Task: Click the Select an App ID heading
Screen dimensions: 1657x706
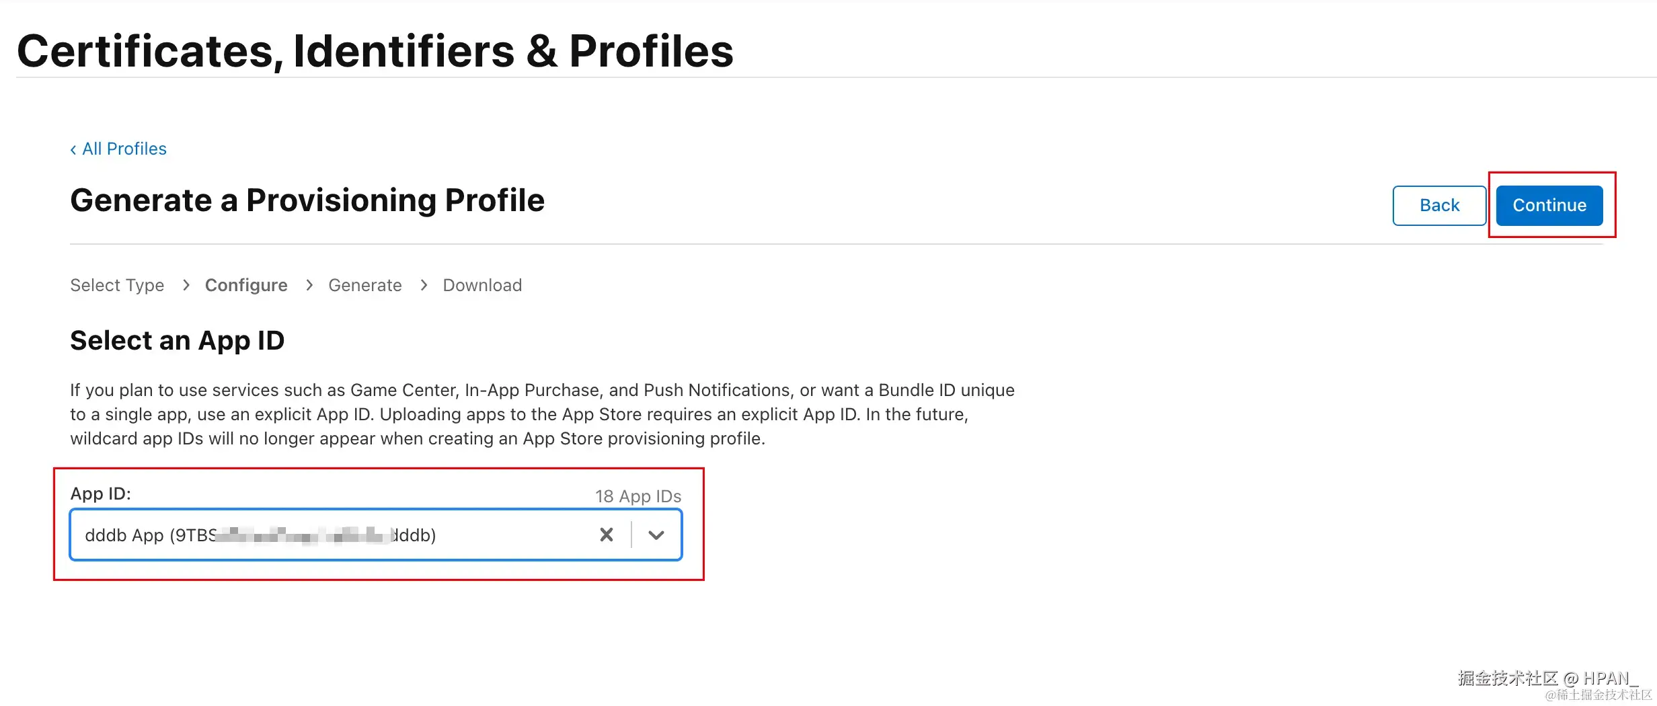Action: coord(178,340)
